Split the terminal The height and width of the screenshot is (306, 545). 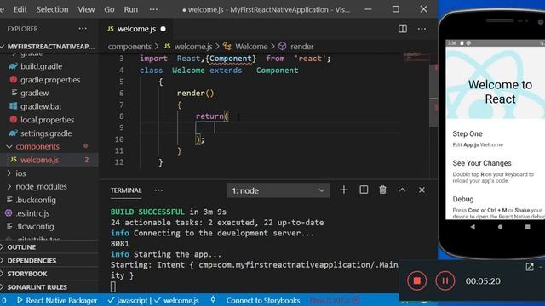click(364, 190)
